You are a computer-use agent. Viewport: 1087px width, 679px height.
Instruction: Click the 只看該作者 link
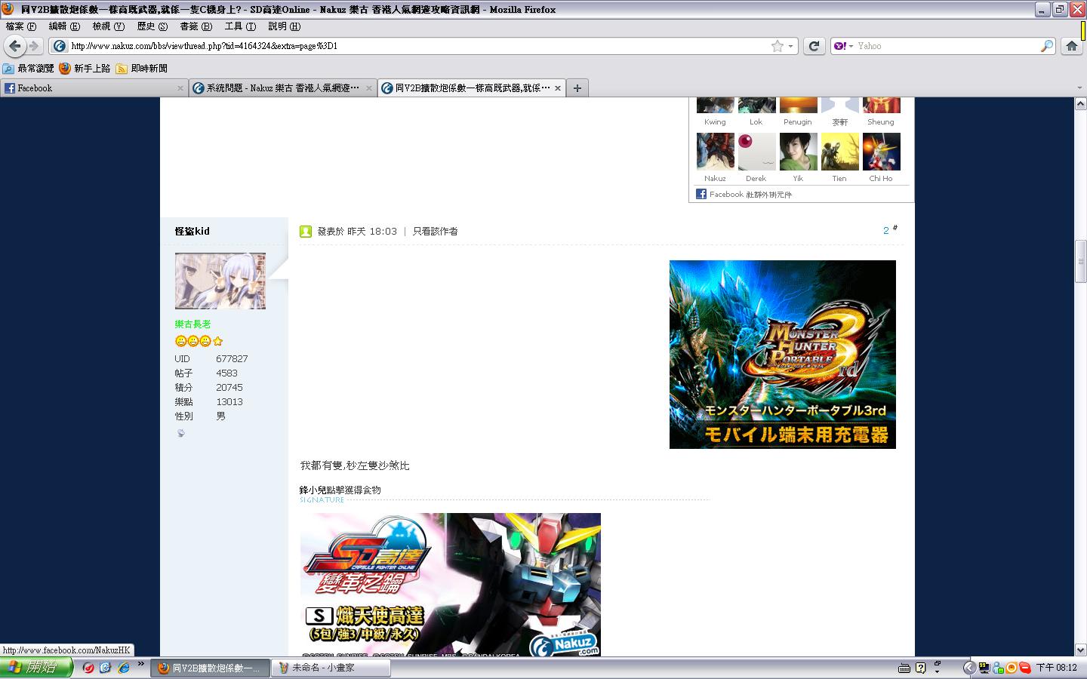(435, 232)
